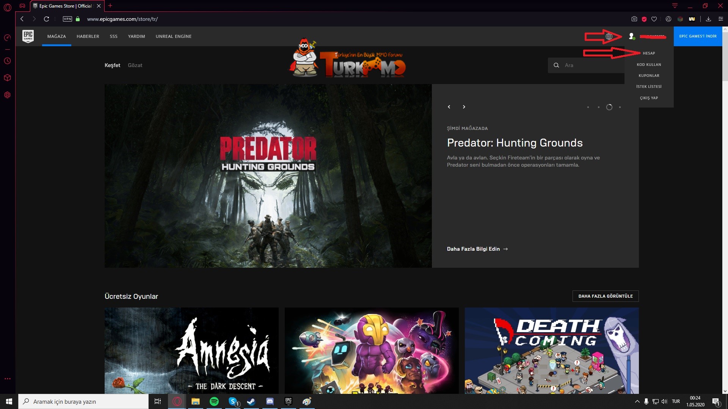Screen dimensions: 728x409
Task: Go to the previous carousel slide with the chevron
Action: [449, 107]
